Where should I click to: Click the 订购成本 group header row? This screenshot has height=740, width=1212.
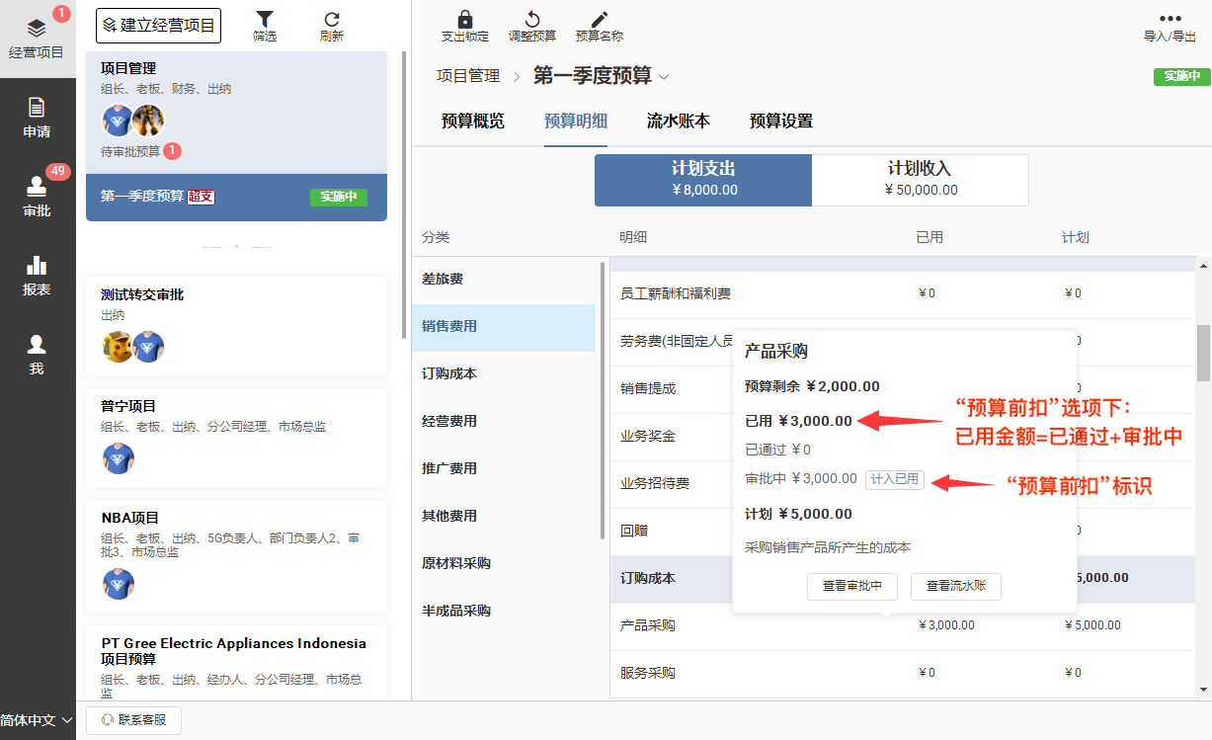click(903, 579)
